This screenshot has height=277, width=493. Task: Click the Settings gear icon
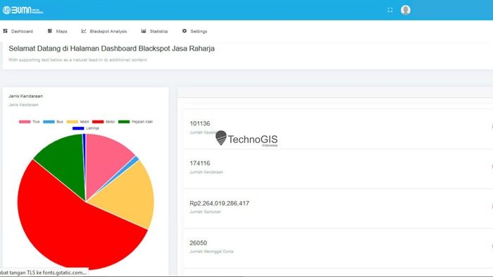185,31
